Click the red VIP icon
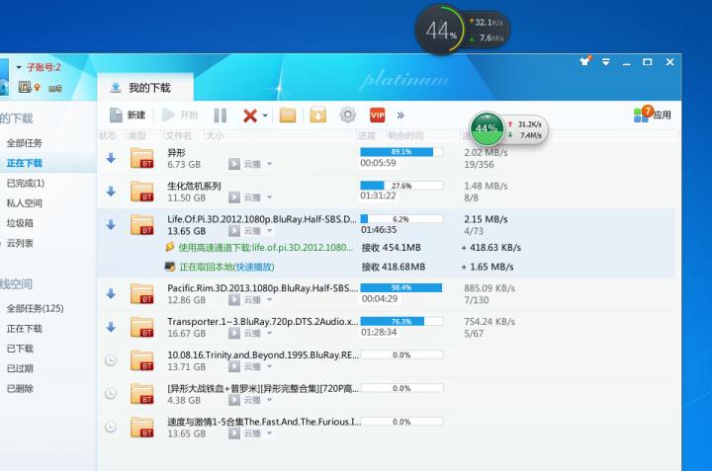This screenshot has height=471, width=712. click(378, 116)
